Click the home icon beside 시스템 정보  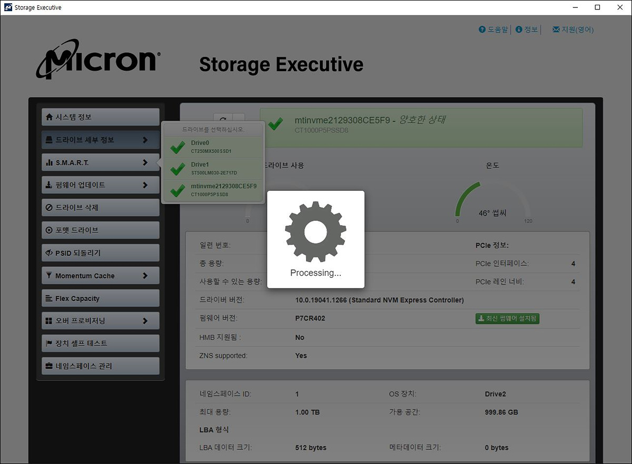point(50,117)
